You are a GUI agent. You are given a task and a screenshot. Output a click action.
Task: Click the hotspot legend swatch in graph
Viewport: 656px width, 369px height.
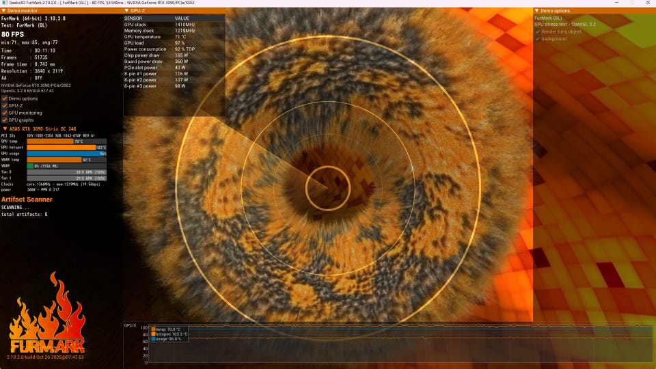pyautogui.click(x=154, y=334)
